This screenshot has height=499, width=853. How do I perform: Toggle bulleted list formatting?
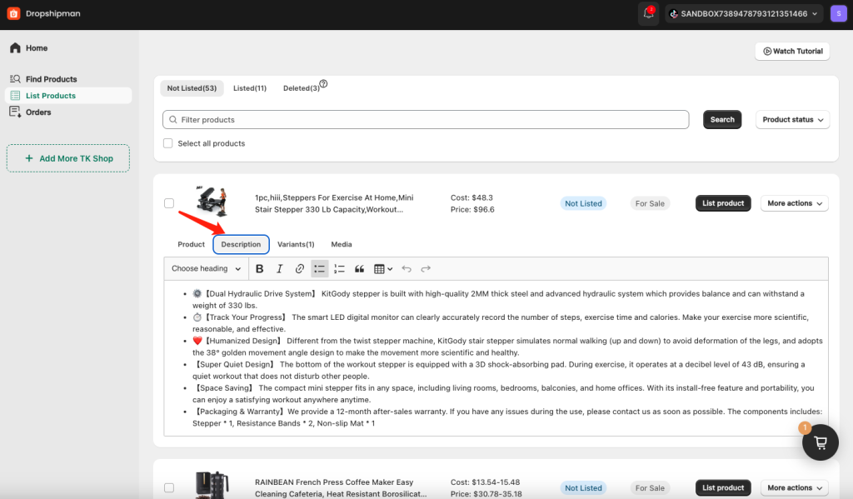coord(319,269)
